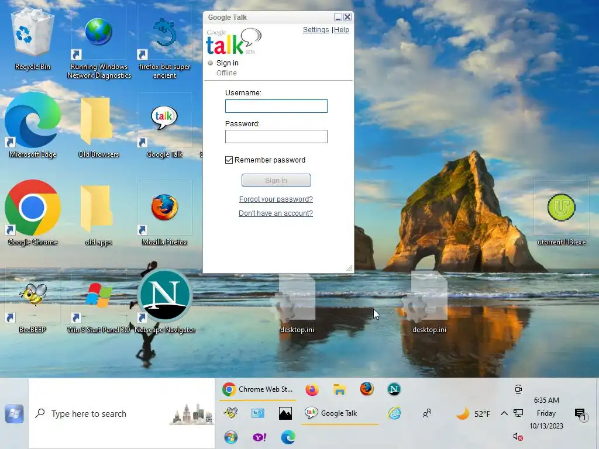599x449 pixels.
Task: Click the Password input field
Action: coord(276,137)
